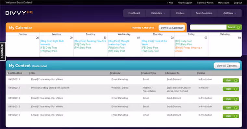The height and width of the screenshot is (129, 247).
Task: Open Monday's [TW] Daily Post
Action: tap(49, 51)
